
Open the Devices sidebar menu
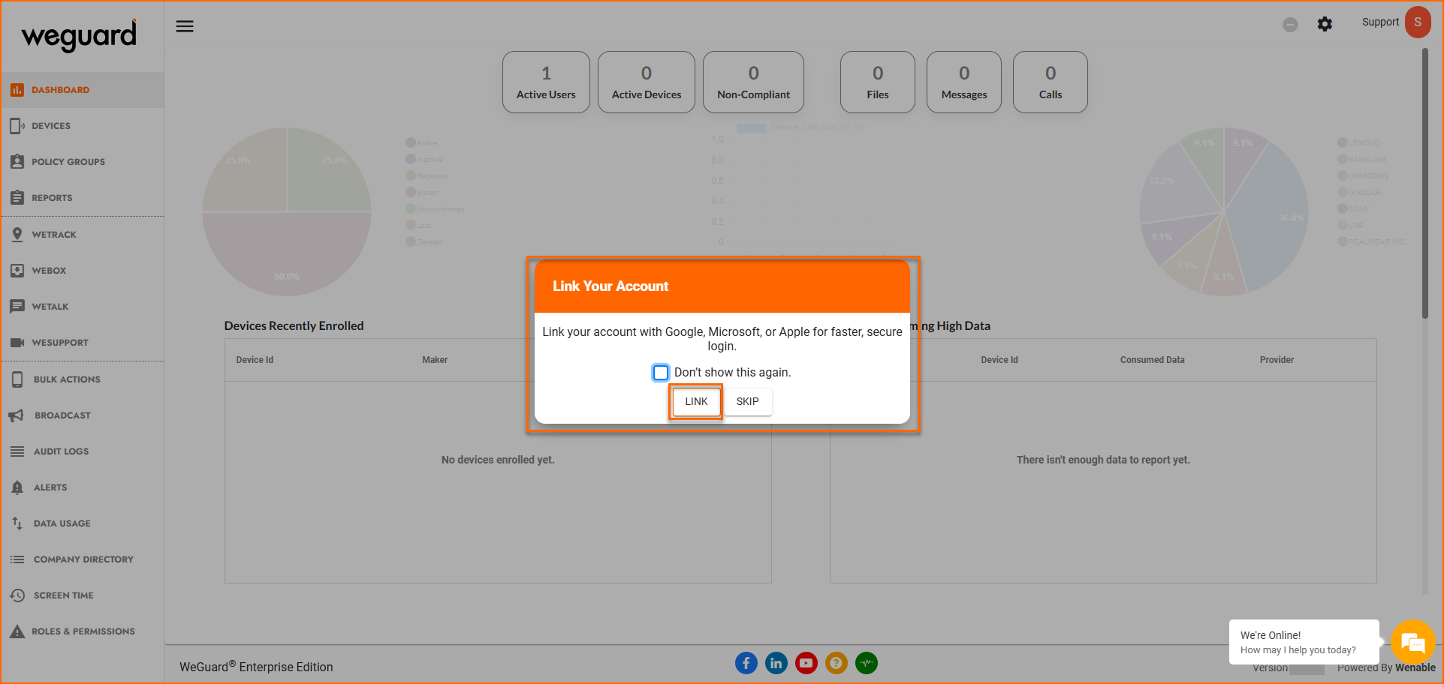tap(51, 126)
